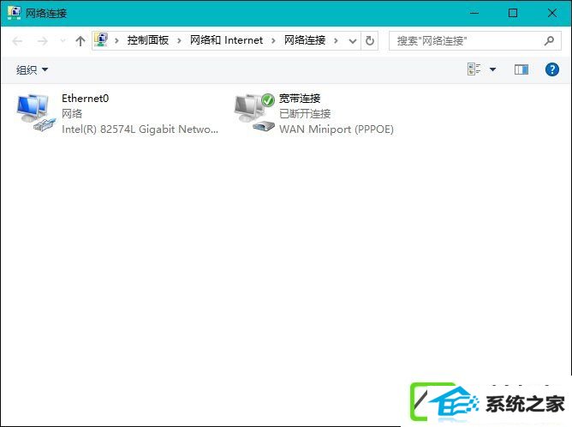Refresh the 网络连接 view
572x427 pixels.
[x=370, y=40]
